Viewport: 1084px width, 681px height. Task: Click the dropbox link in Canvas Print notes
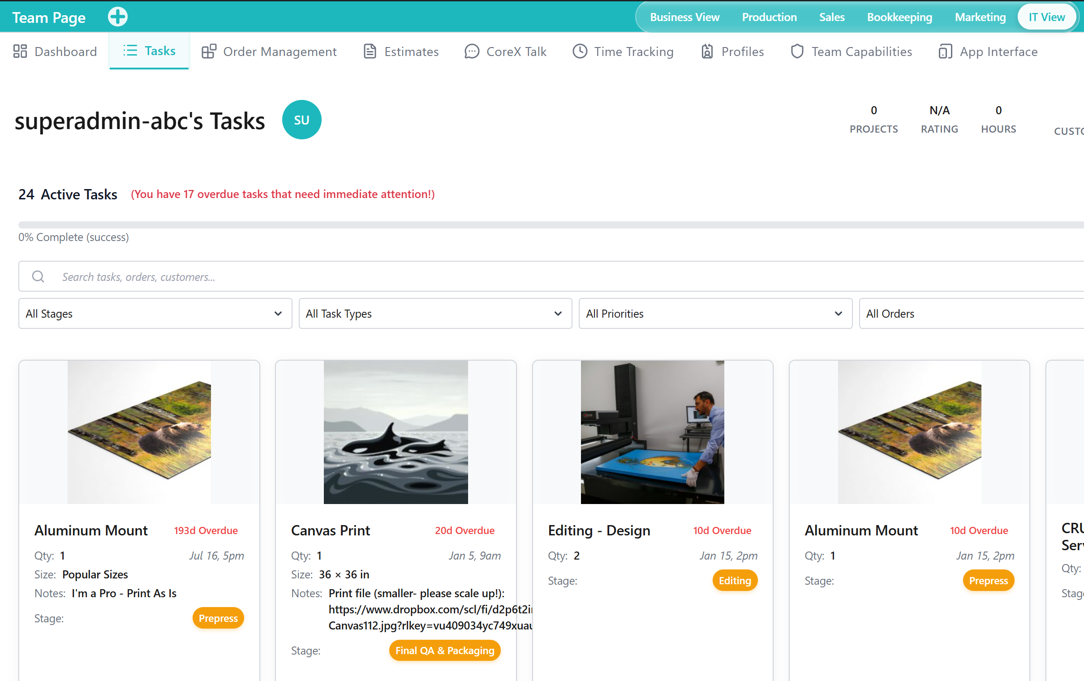(x=430, y=617)
